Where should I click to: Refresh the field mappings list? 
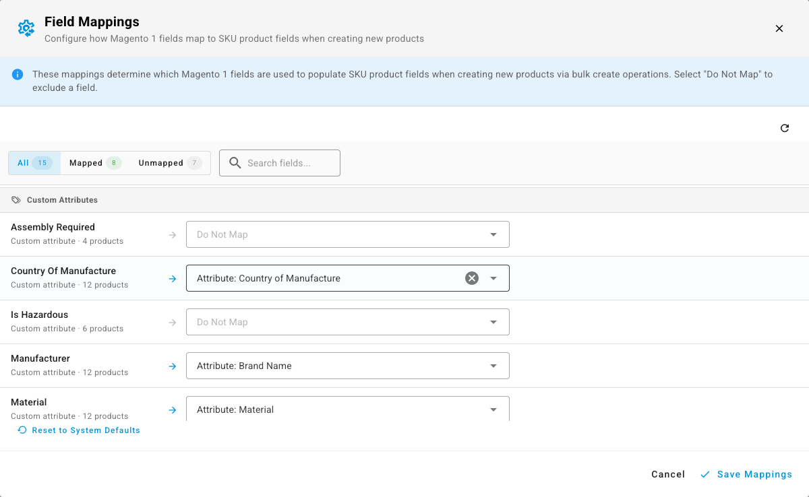tap(785, 128)
